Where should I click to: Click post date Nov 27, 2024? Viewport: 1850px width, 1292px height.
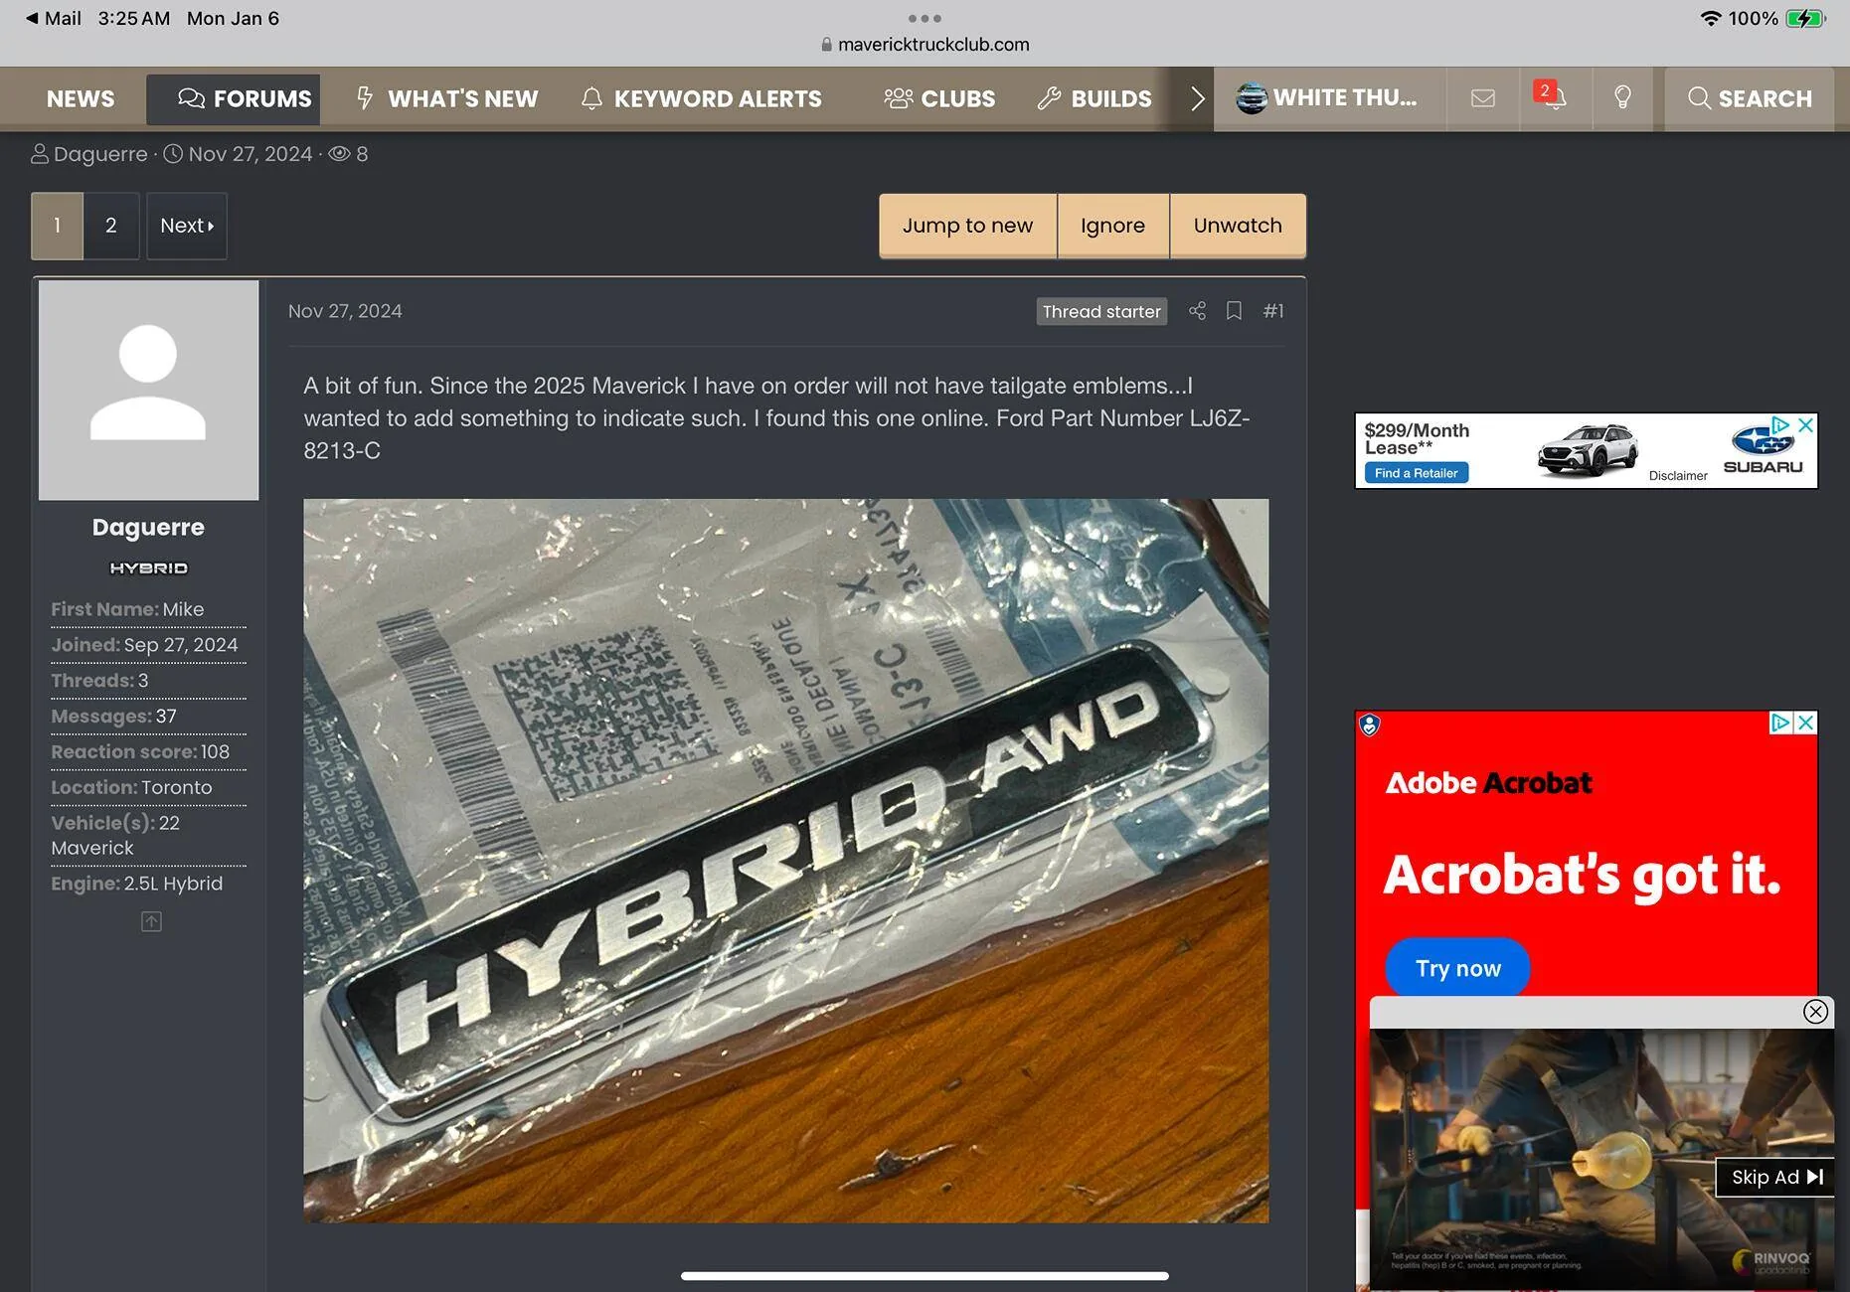click(x=345, y=311)
